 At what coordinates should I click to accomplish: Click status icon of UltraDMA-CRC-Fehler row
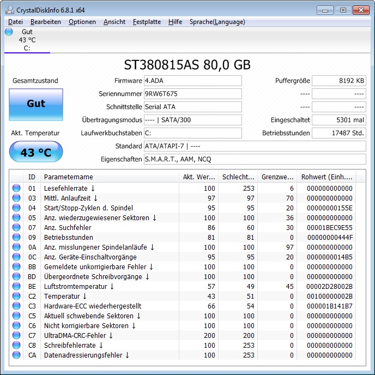[16, 335]
